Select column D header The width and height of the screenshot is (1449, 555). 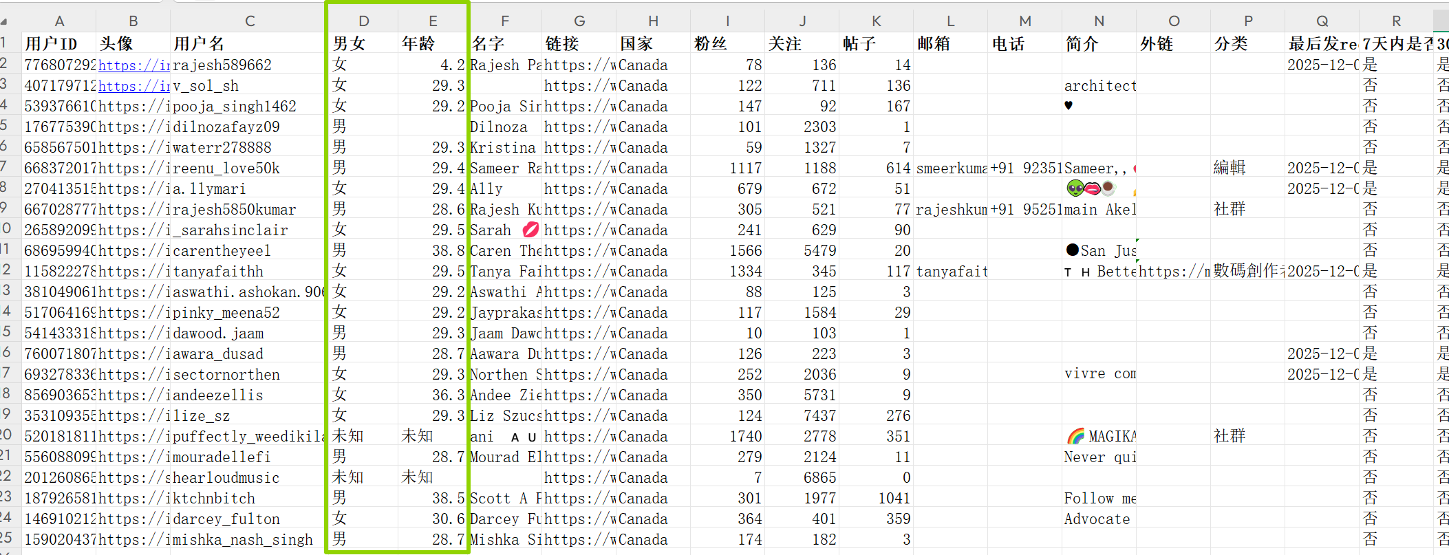(363, 21)
